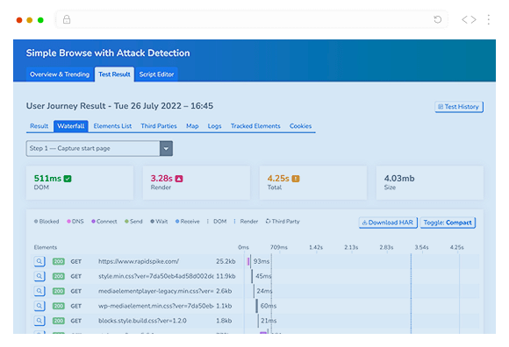Click the Download HAR button

(x=388, y=223)
